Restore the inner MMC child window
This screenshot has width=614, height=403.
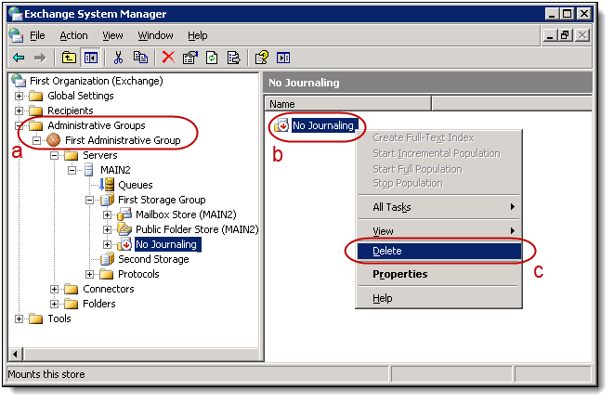tap(565, 35)
